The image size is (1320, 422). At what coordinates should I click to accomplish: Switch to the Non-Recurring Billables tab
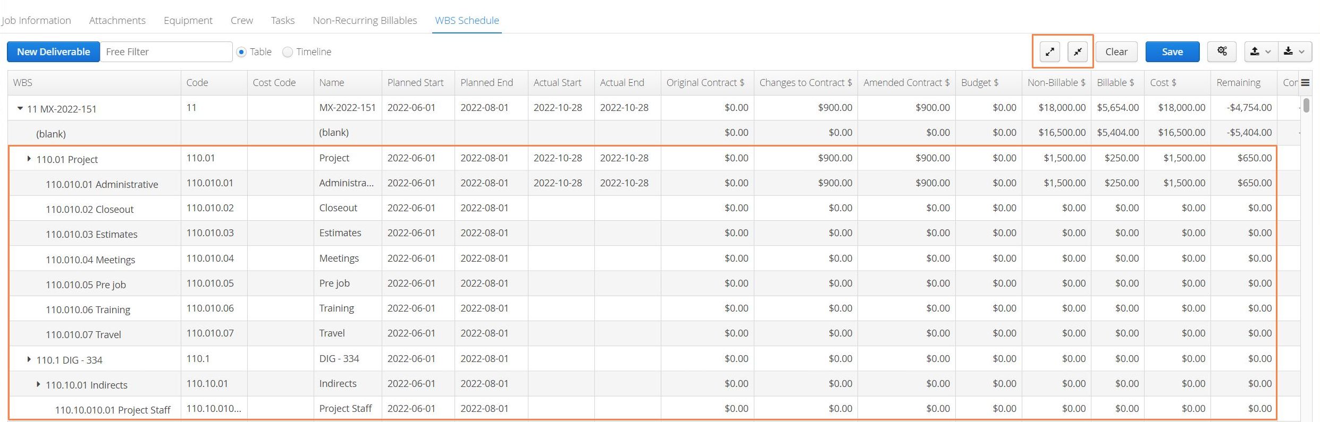pos(365,20)
